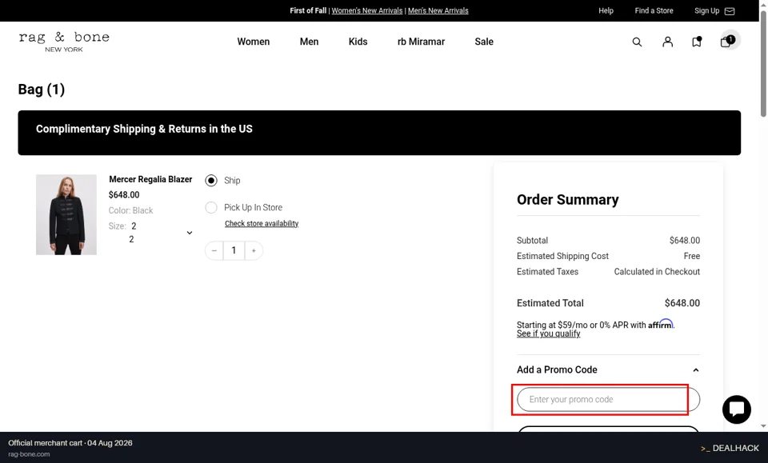Click the page vertical scrollbar
This screenshot has width=768, height=463.
(763, 64)
